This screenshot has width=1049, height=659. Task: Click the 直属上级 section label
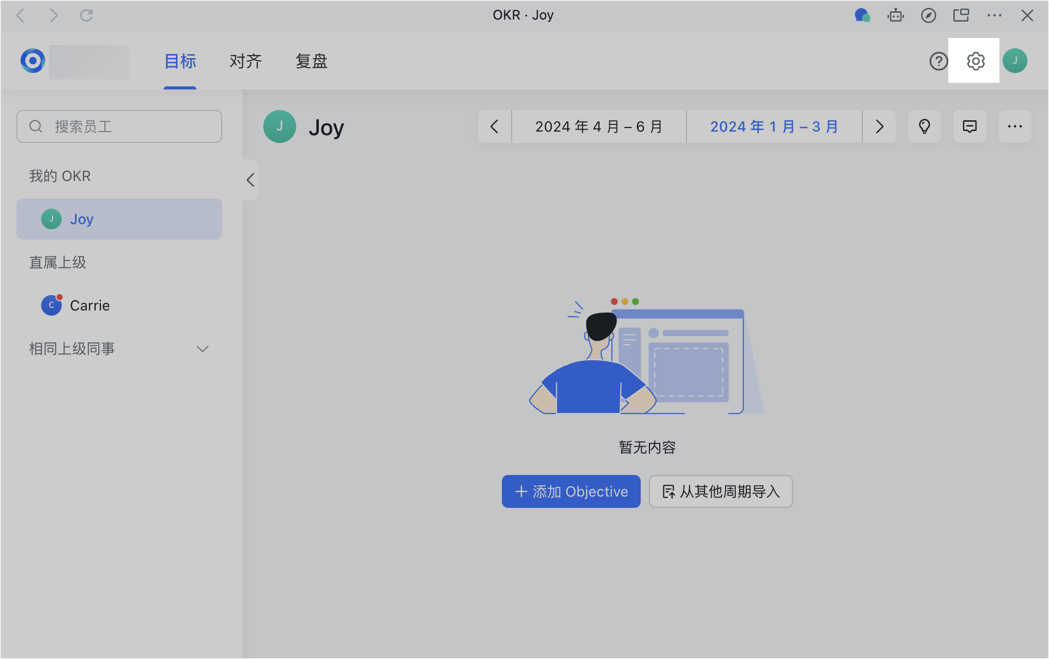58,262
